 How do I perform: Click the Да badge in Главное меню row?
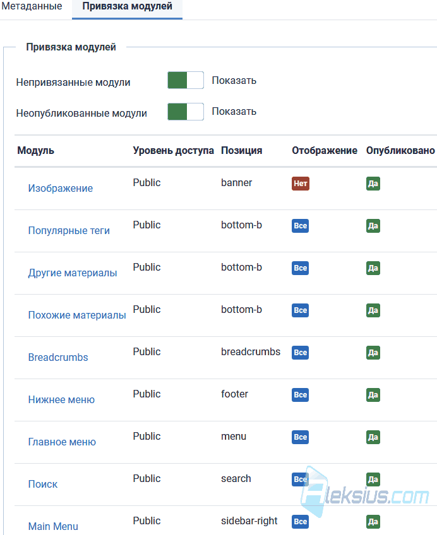click(373, 437)
